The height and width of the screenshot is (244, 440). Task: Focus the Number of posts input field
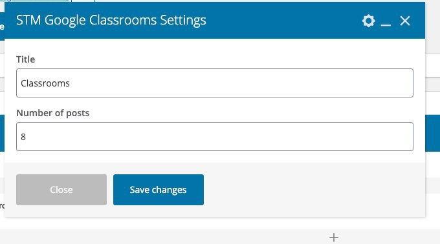coord(215,137)
